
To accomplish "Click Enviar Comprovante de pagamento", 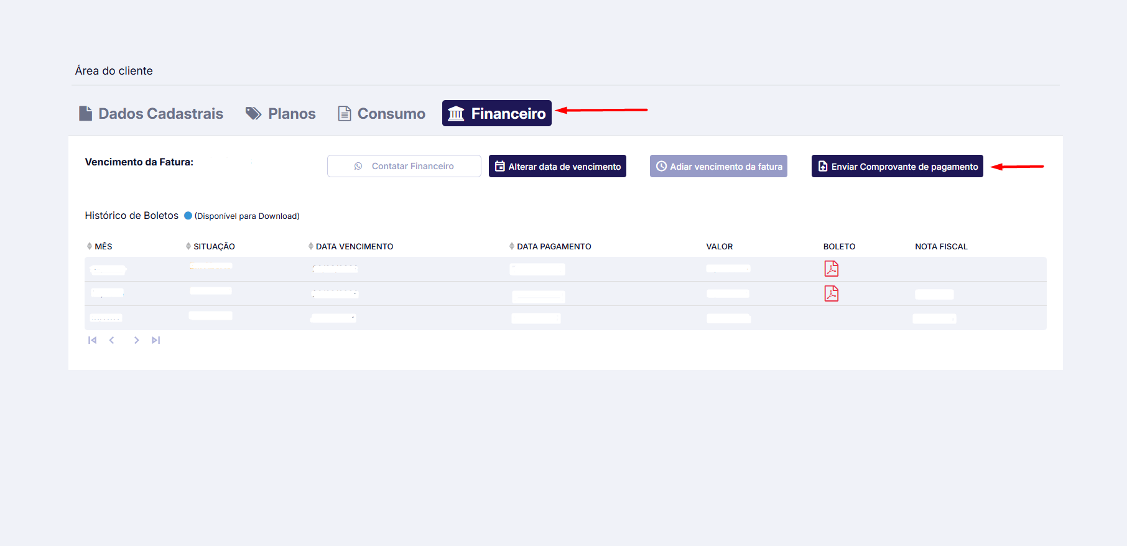I will [x=897, y=166].
